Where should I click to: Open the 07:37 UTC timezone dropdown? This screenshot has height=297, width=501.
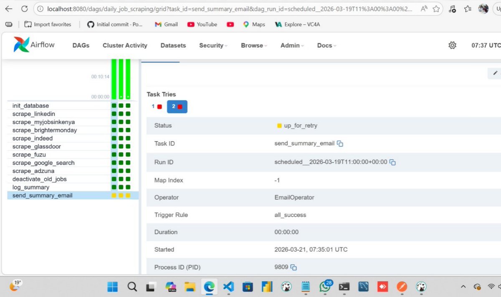(x=486, y=45)
